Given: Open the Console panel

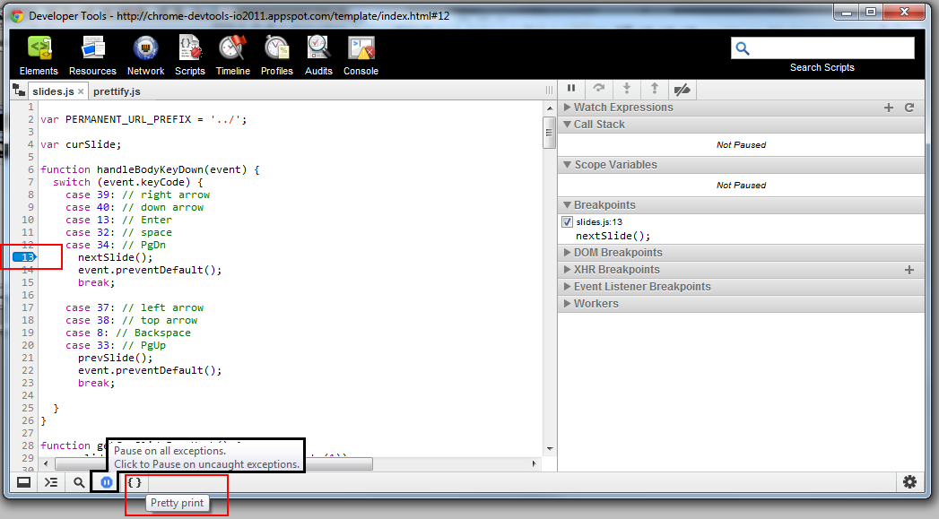Looking at the screenshot, I should click(x=361, y=56).
